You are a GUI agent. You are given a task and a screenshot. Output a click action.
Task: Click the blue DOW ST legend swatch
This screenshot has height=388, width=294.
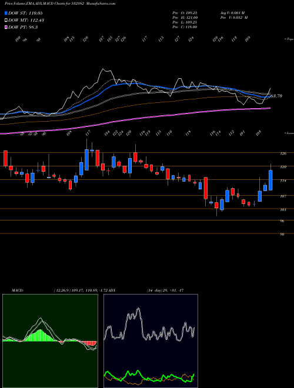[6, 13]
